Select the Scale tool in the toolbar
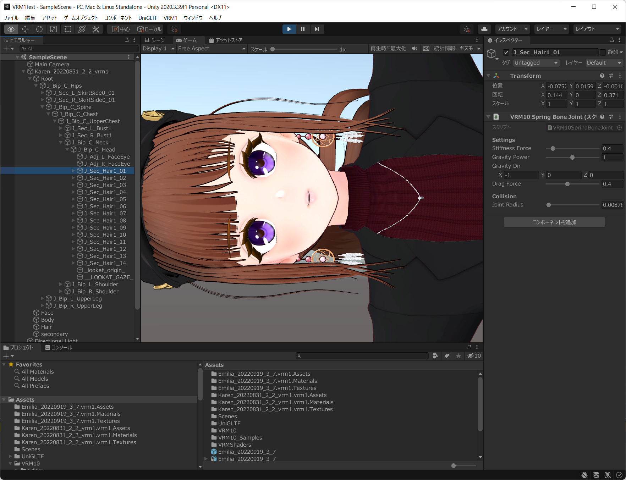The image size is (626, 480). (53, 29)
